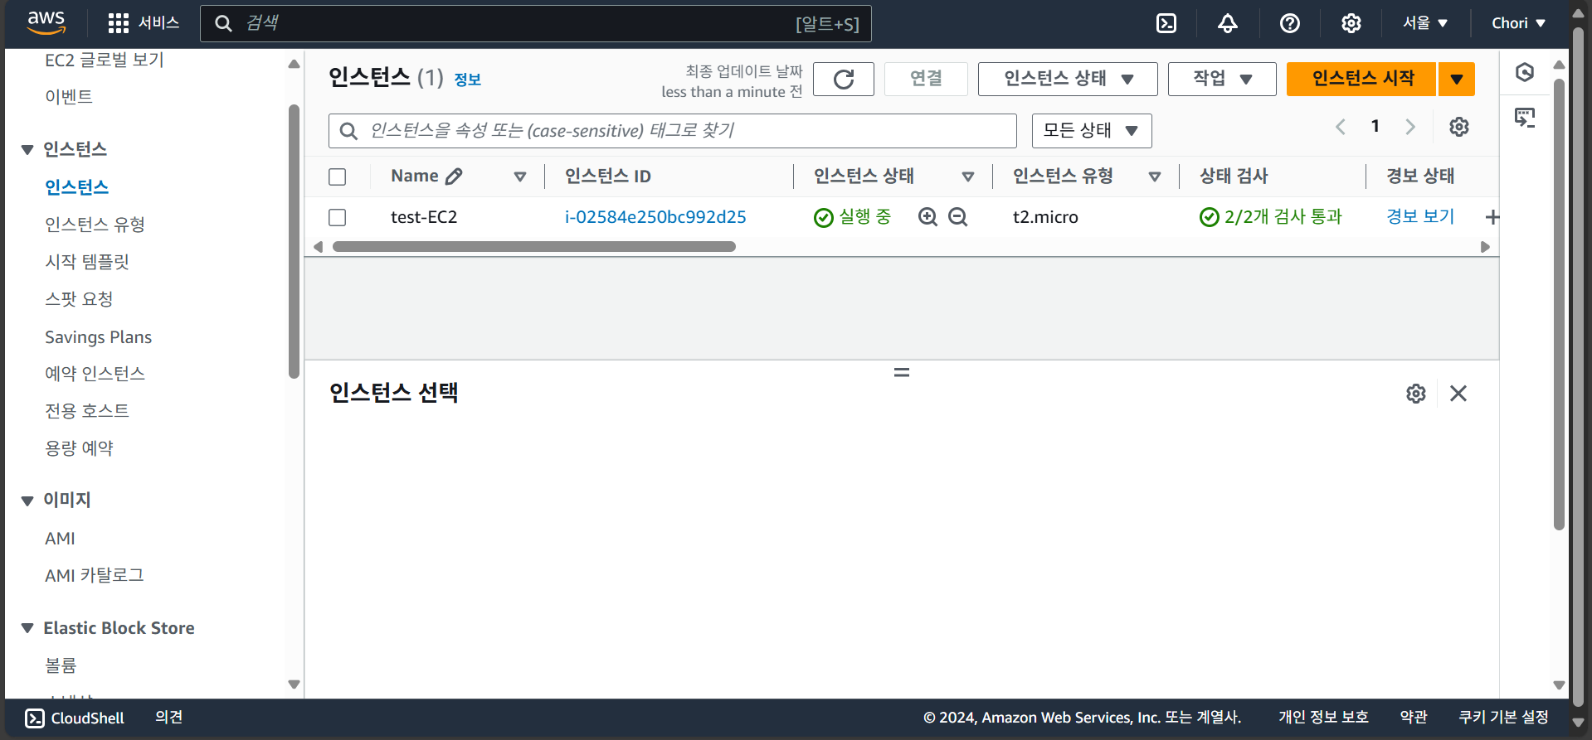Image resolution: width=1592 pixels, height=740 pixels.
Task: Open 용량 예약 in sidebar
Action: coord(79,448)
